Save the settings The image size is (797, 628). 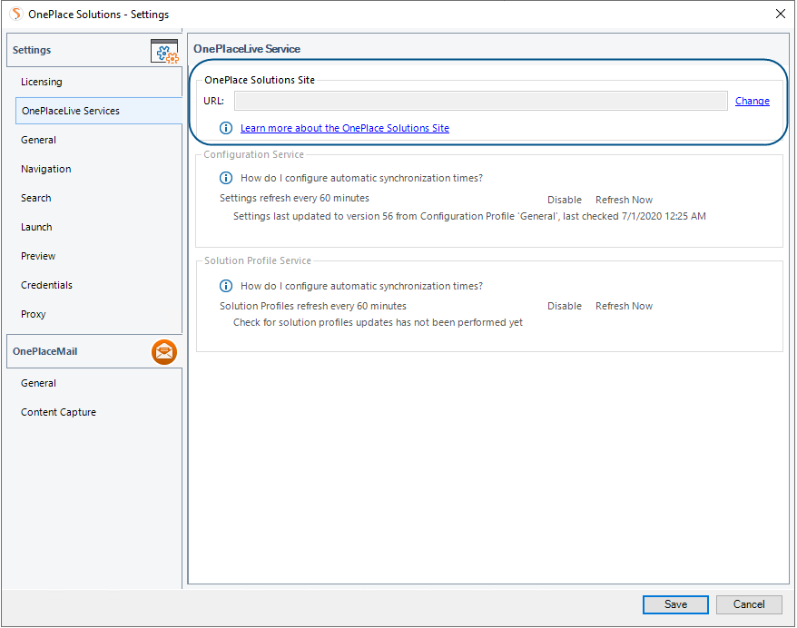675,604
